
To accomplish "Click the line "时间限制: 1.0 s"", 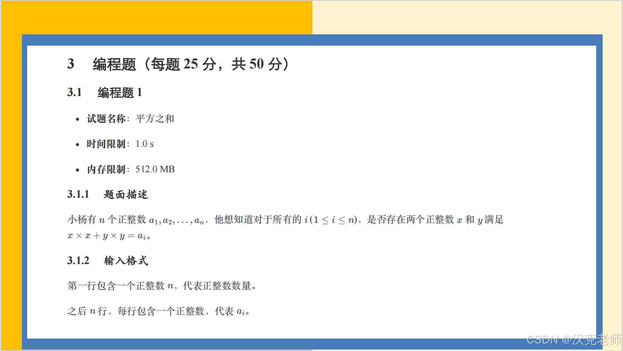I will [x=120, y=144].
